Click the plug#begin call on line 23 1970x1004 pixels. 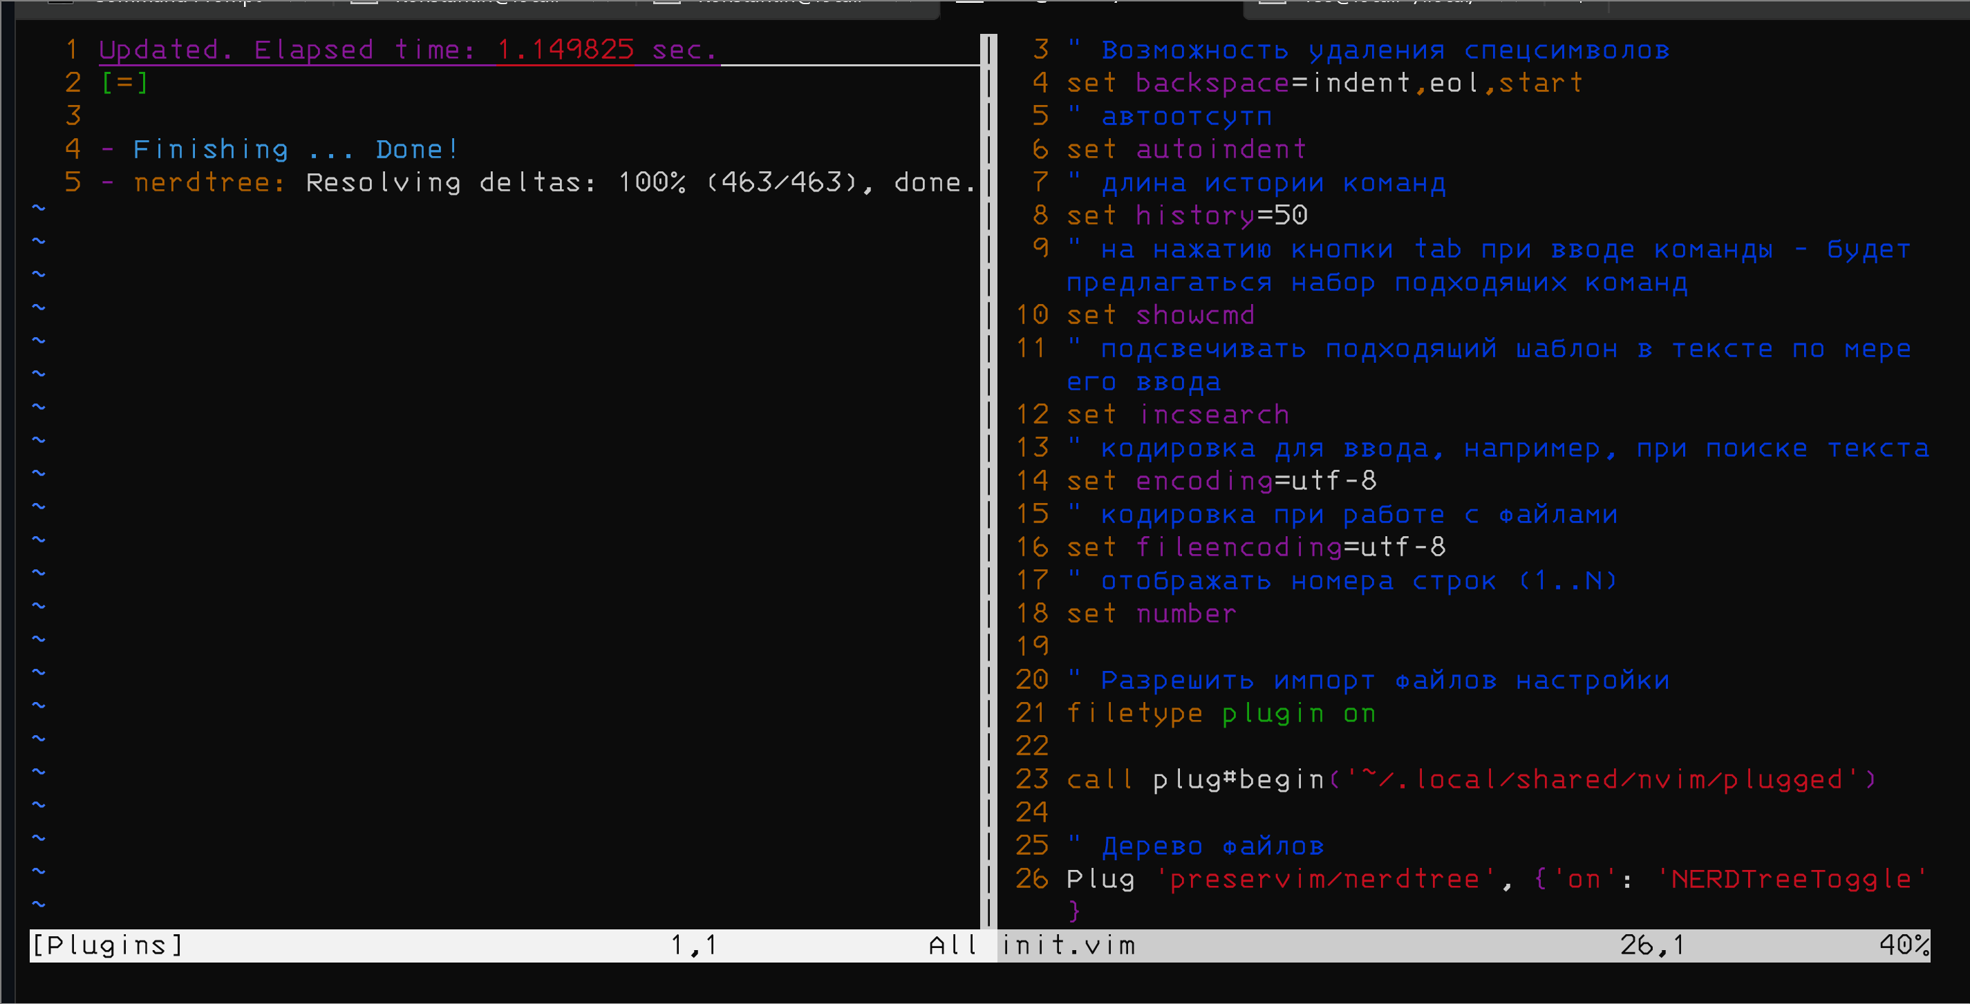click(1239, 780)
